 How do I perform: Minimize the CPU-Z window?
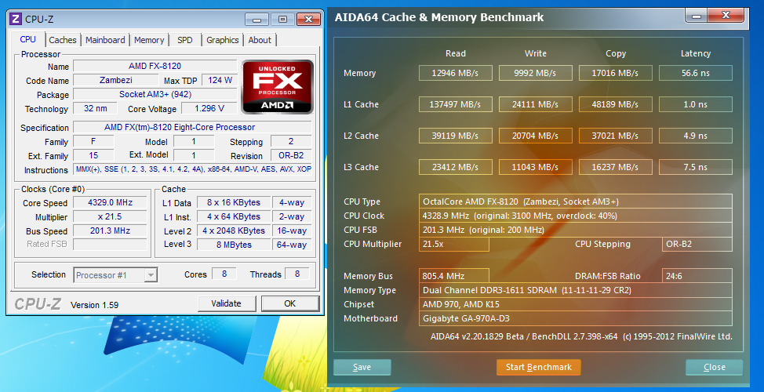click(256, 20)
